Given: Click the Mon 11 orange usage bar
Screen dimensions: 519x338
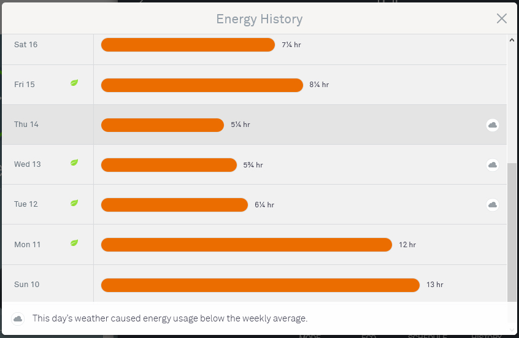Looking at the screenshot, I should tap(246, 245).
